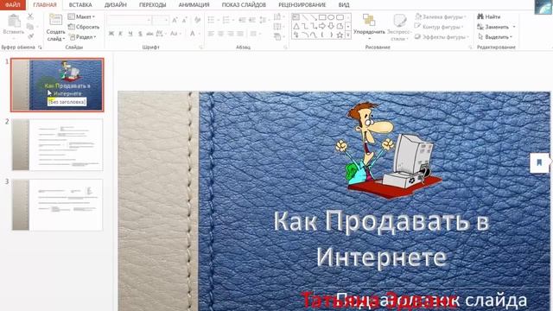Click Clear All Formatting icon
Screen dimensions: 553x311
pyautogui.click(x=197, y=20)
